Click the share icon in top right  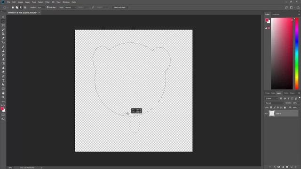point(298,8)
